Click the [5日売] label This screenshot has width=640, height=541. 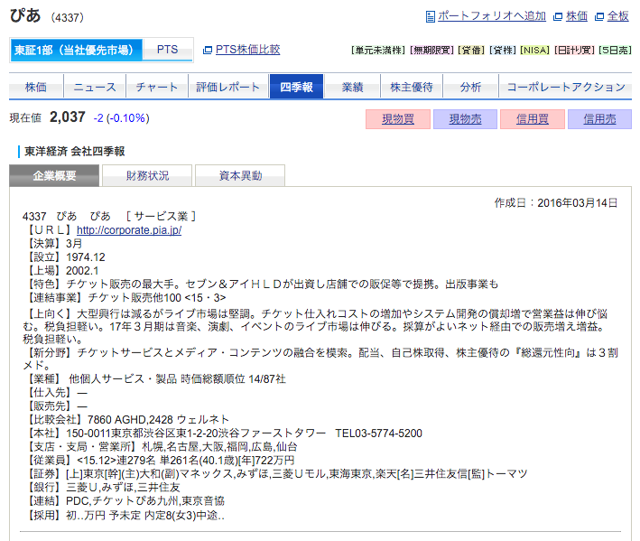click(x=615, y=51)
